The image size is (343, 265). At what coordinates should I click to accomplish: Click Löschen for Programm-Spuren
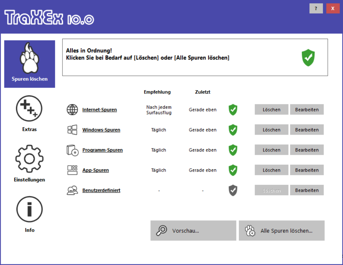271,150
